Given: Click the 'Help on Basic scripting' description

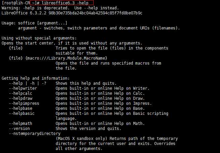Looking at the screenshot, I should click(112, 113).
